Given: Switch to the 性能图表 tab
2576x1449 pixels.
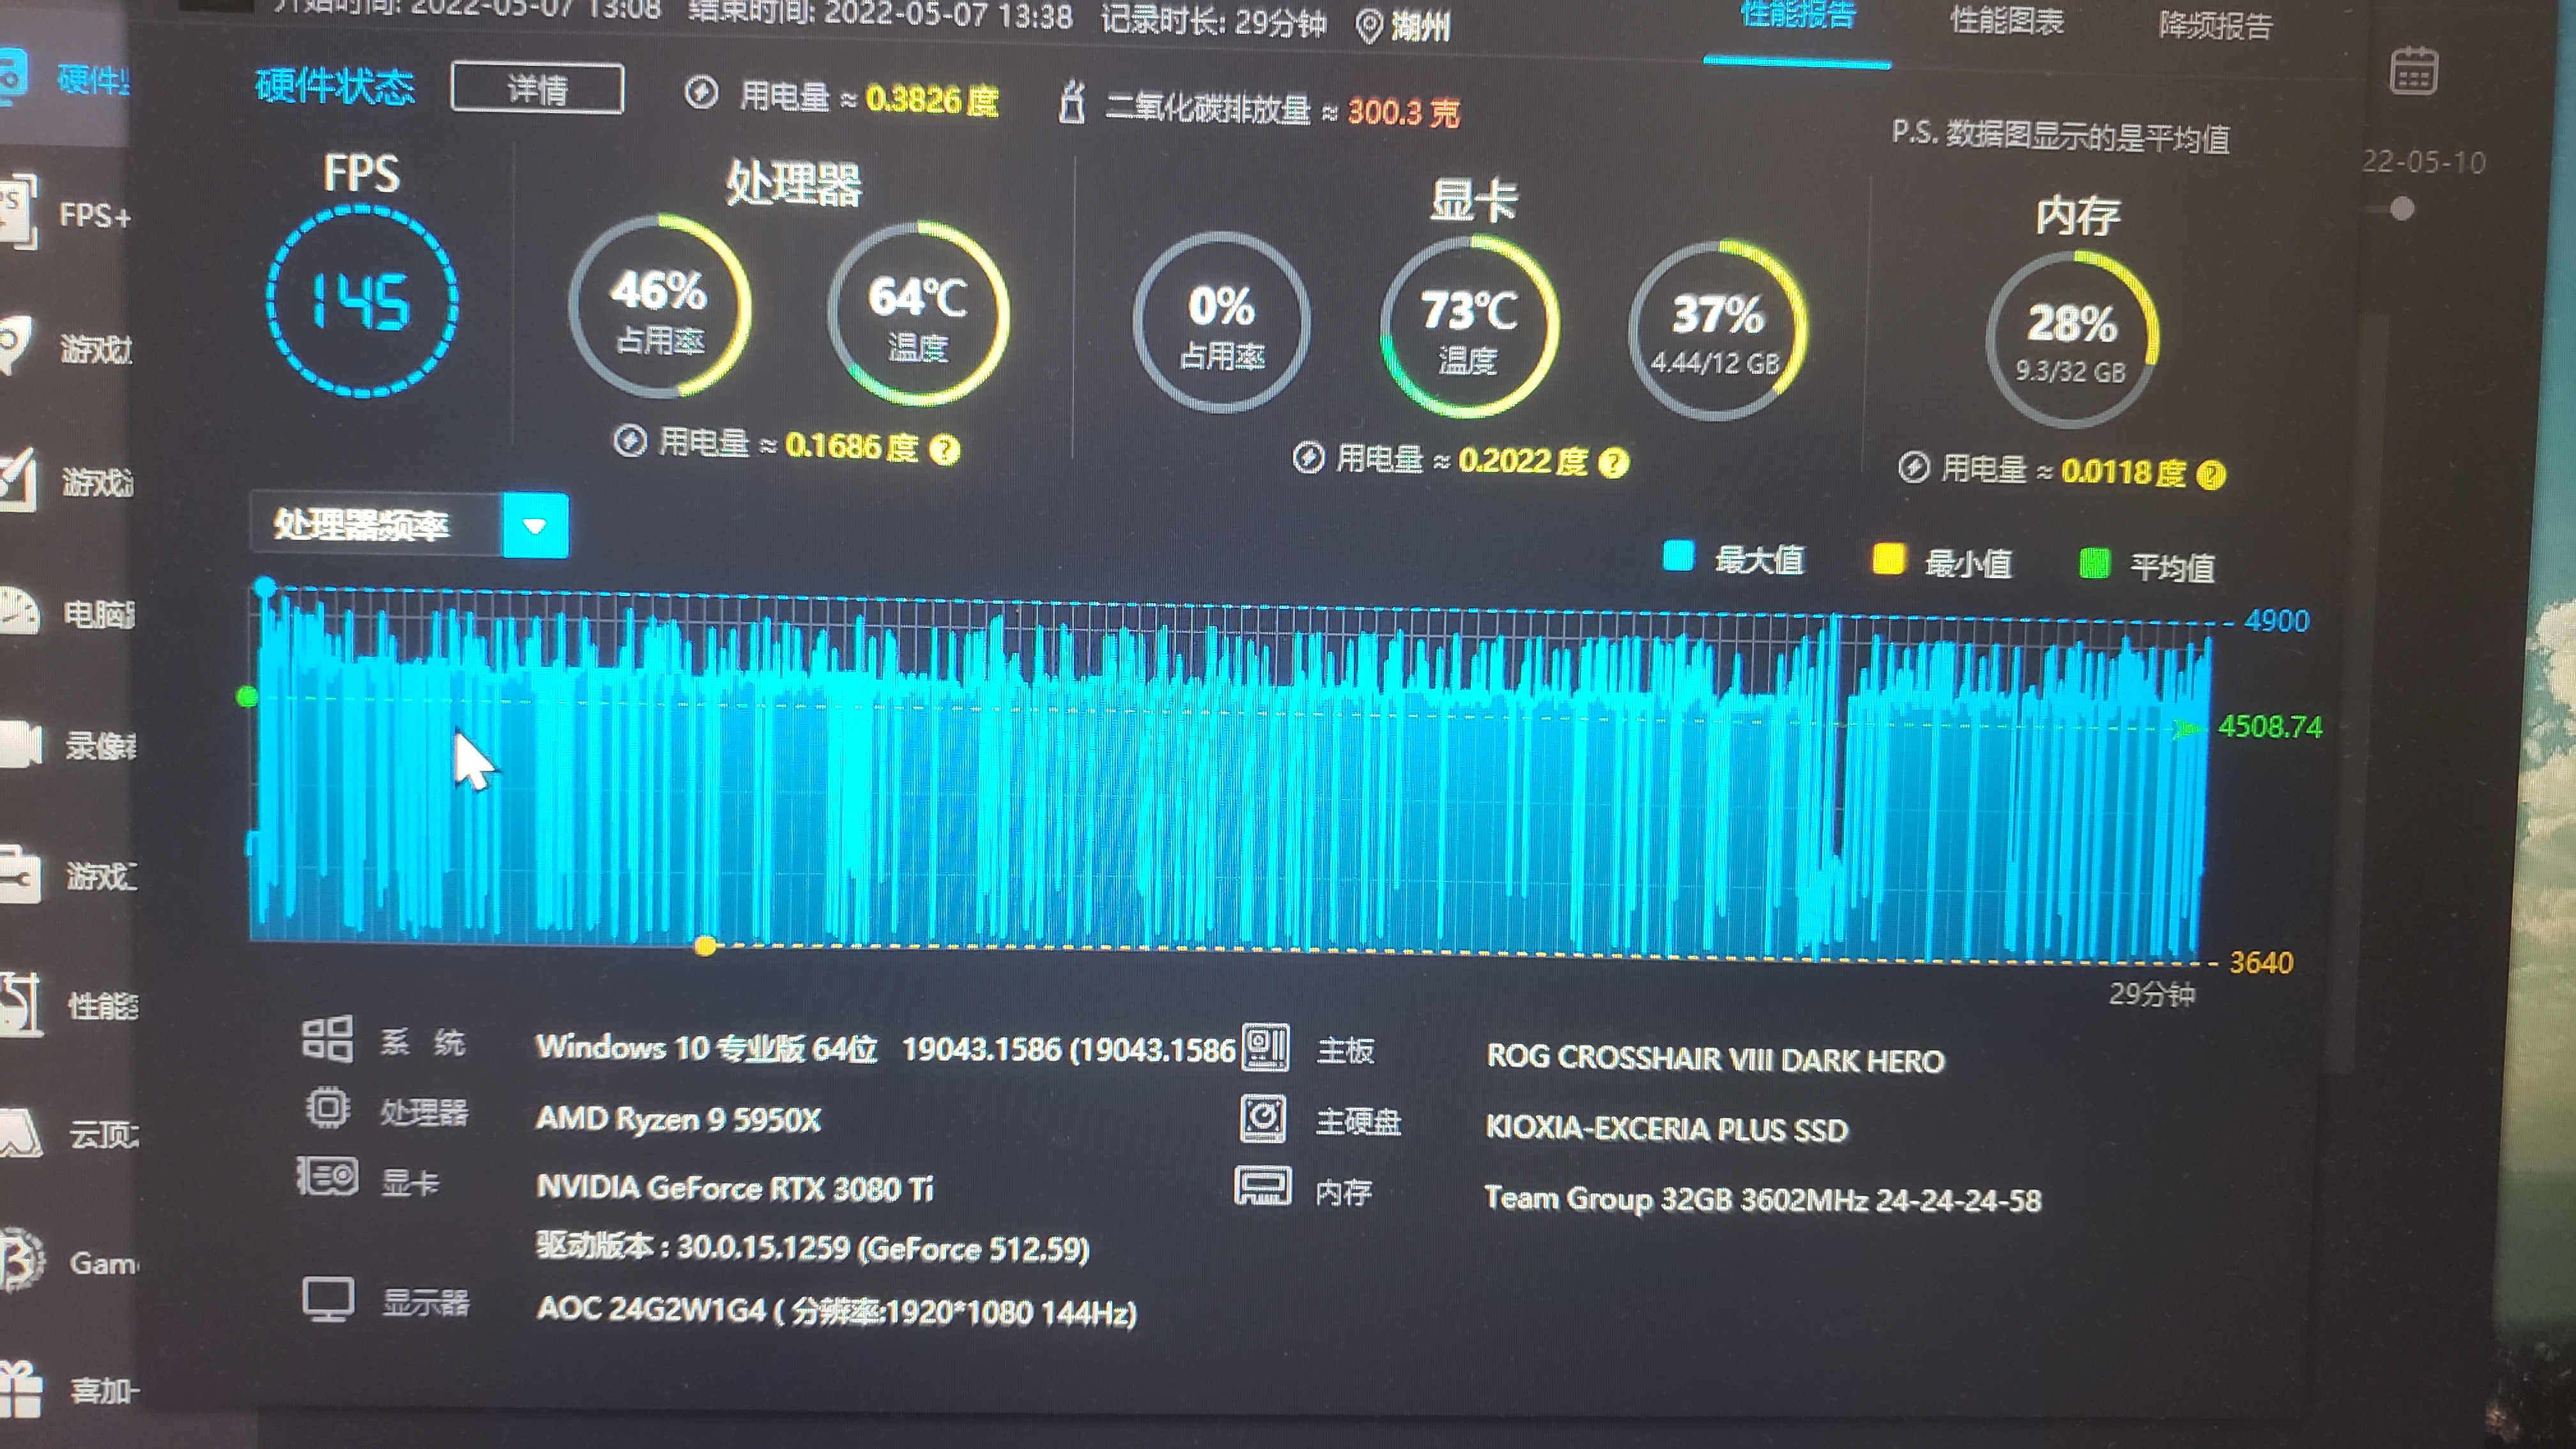Looking at the screenshot, I should [2006, 20].
